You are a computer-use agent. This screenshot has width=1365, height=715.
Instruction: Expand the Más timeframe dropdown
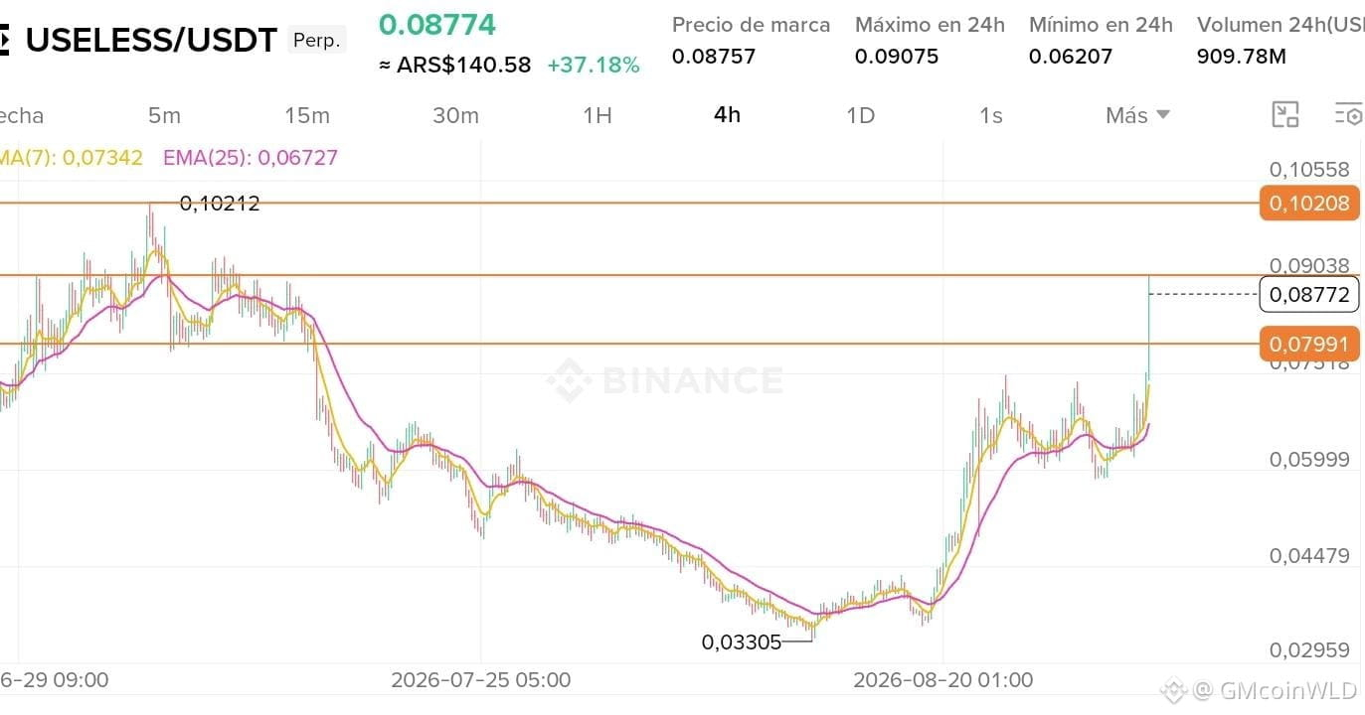(1137, 115)
